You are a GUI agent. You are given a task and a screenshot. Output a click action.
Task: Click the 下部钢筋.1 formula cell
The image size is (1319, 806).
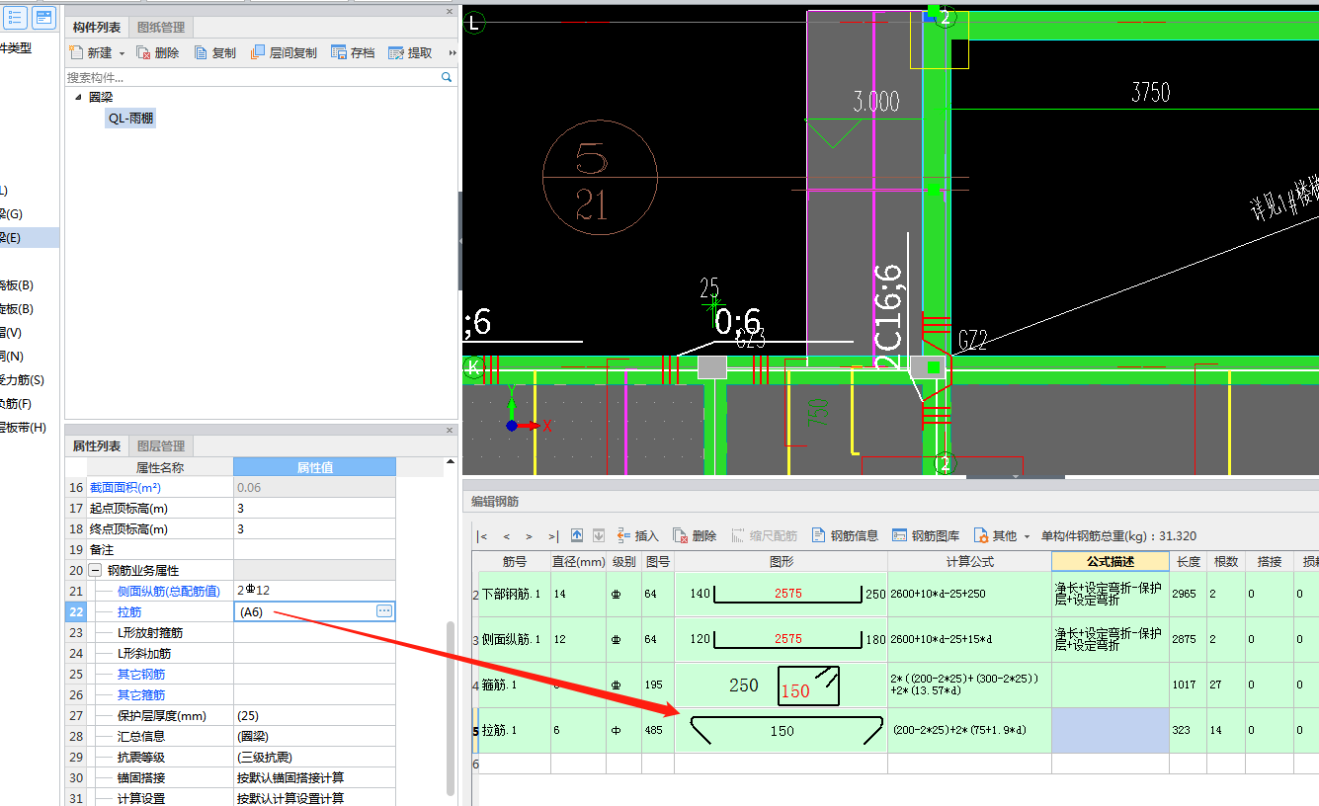click(969, 595)
